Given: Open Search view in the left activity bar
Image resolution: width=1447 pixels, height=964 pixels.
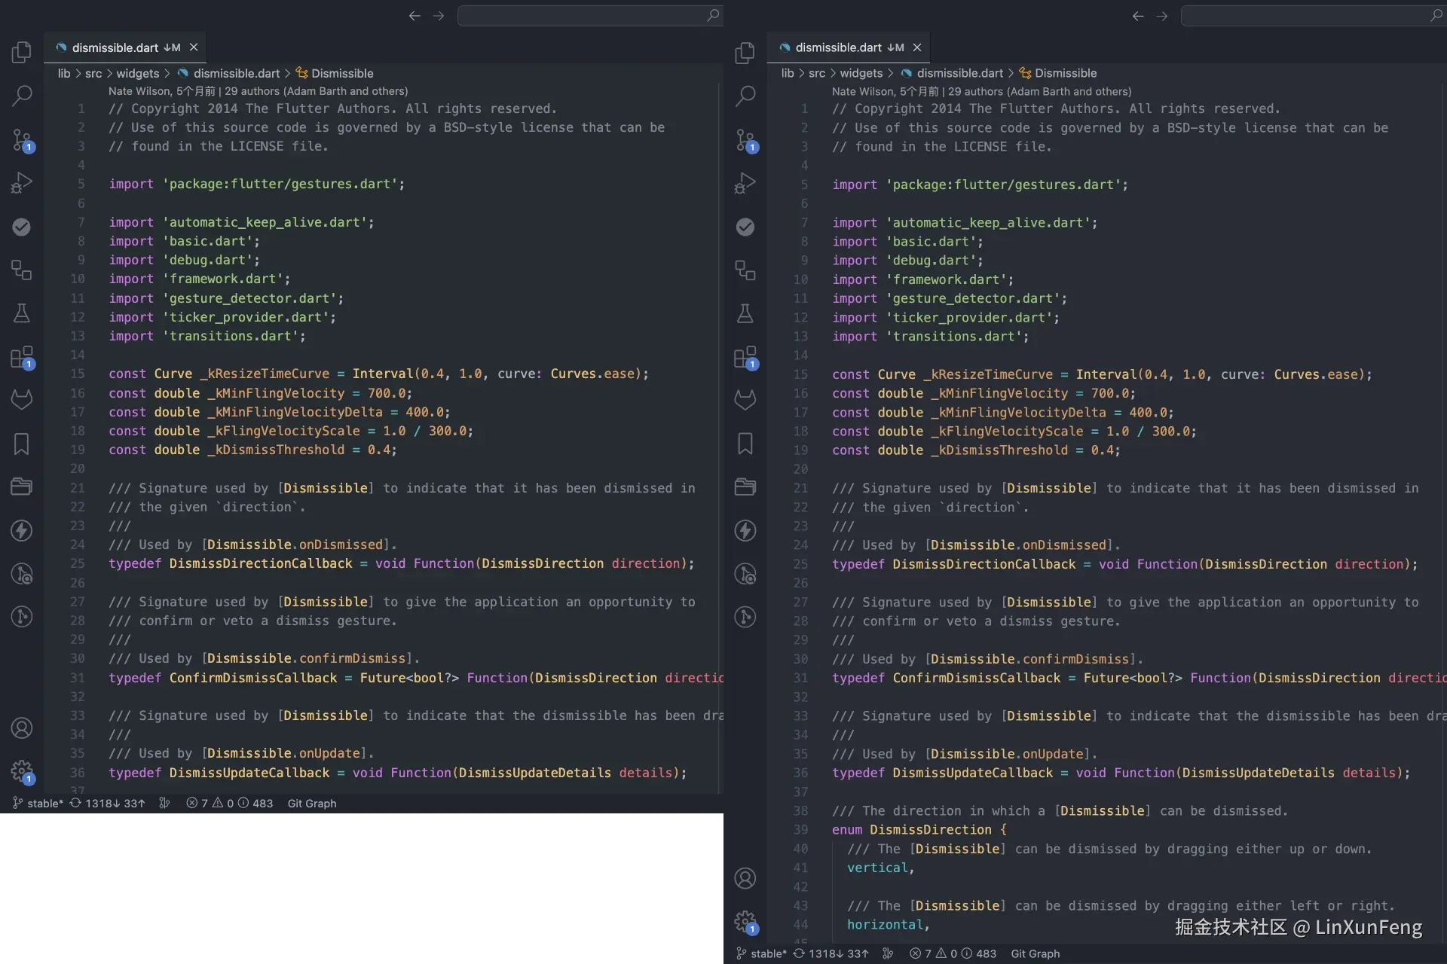Looking at the screenshot, I should 22,96.
